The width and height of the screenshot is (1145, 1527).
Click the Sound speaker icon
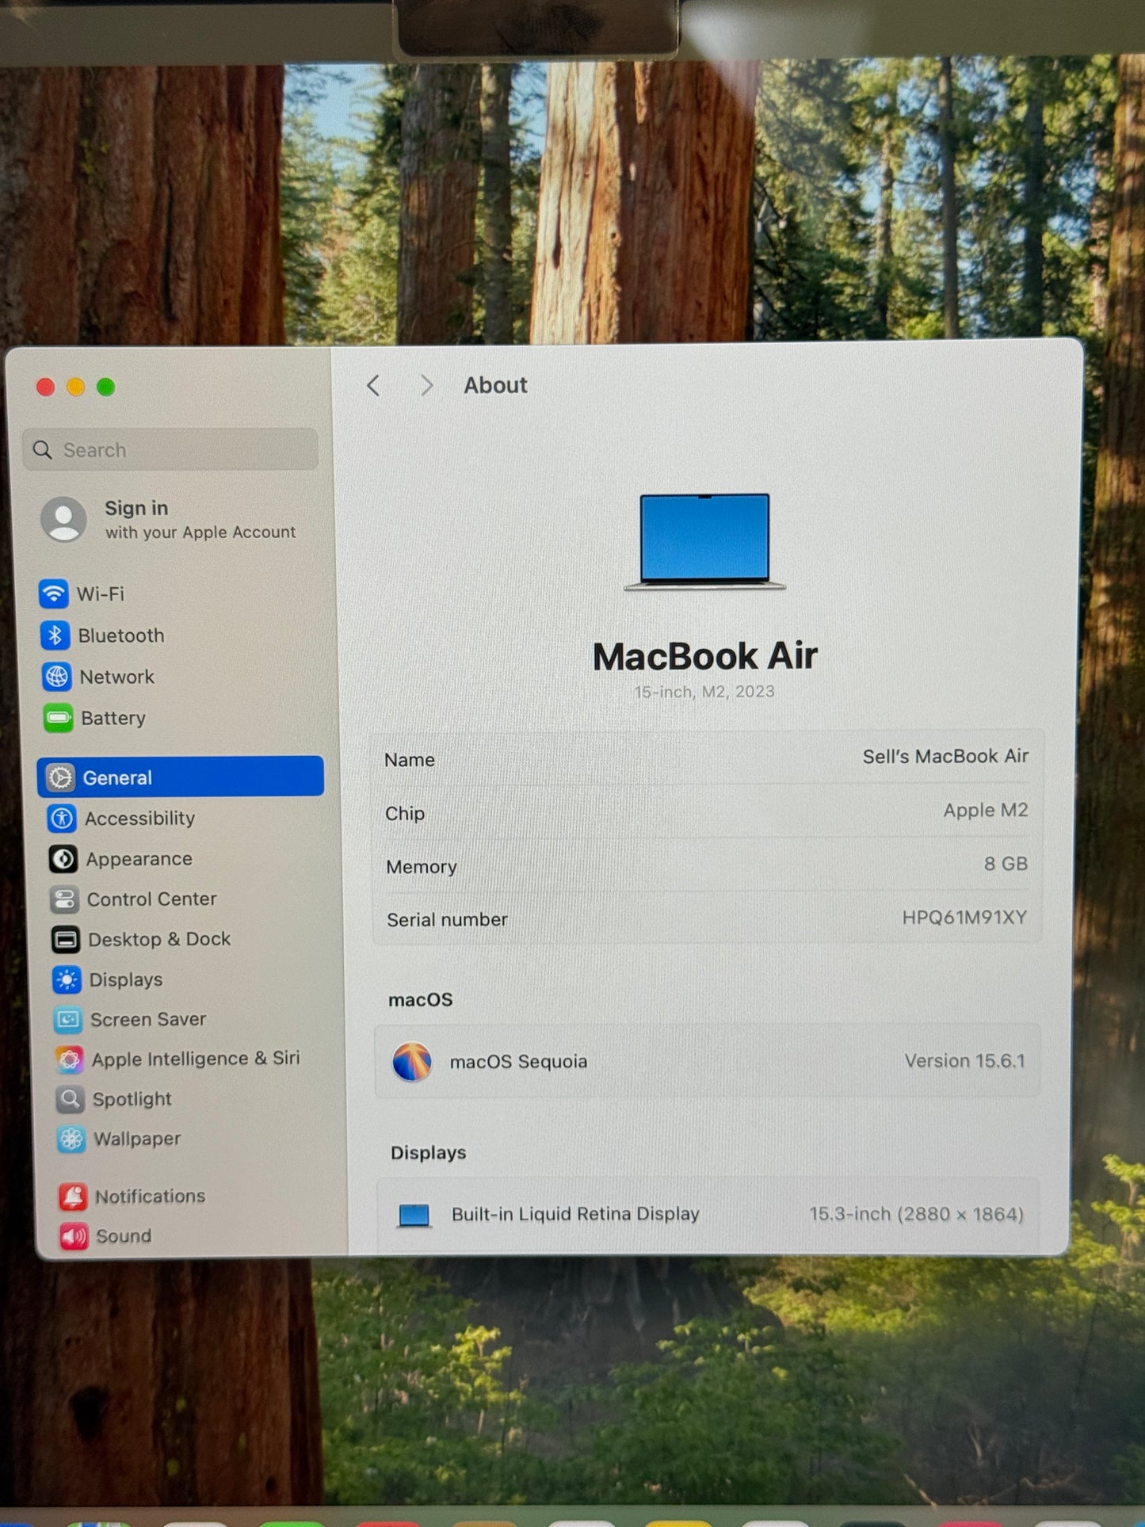tap(74, 1235)
